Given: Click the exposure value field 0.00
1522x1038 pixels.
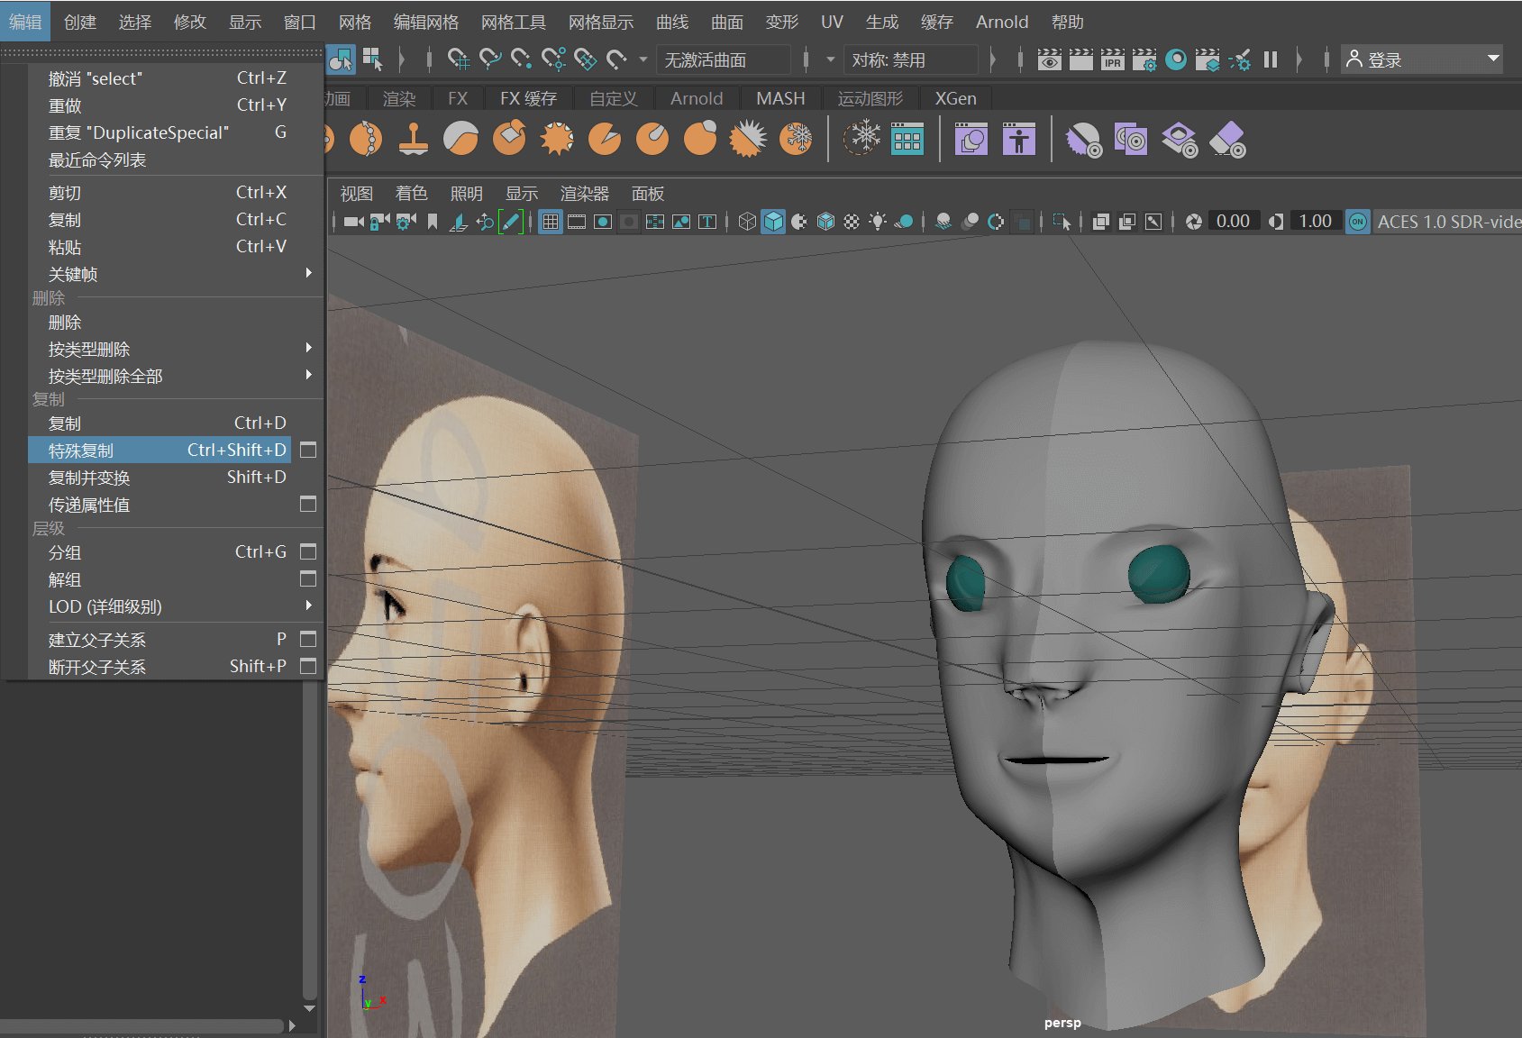Looking at the screenshot, I should (x=1233, y=222).
